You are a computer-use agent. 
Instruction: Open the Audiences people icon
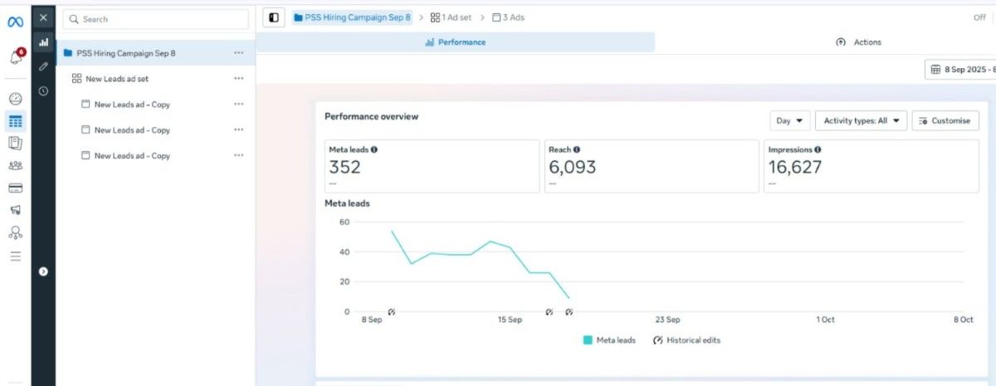click(15, 165)
